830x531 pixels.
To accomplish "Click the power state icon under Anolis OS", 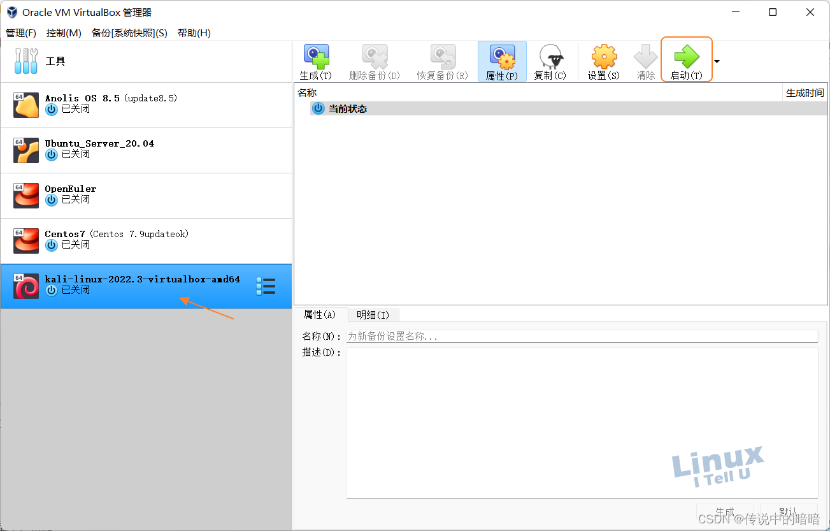I will (52, 110).
